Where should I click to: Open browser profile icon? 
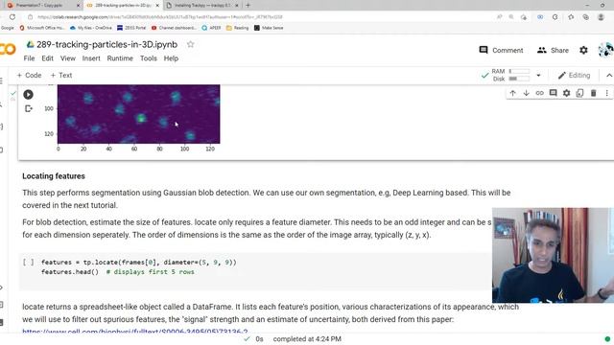(x=602, y=17)
